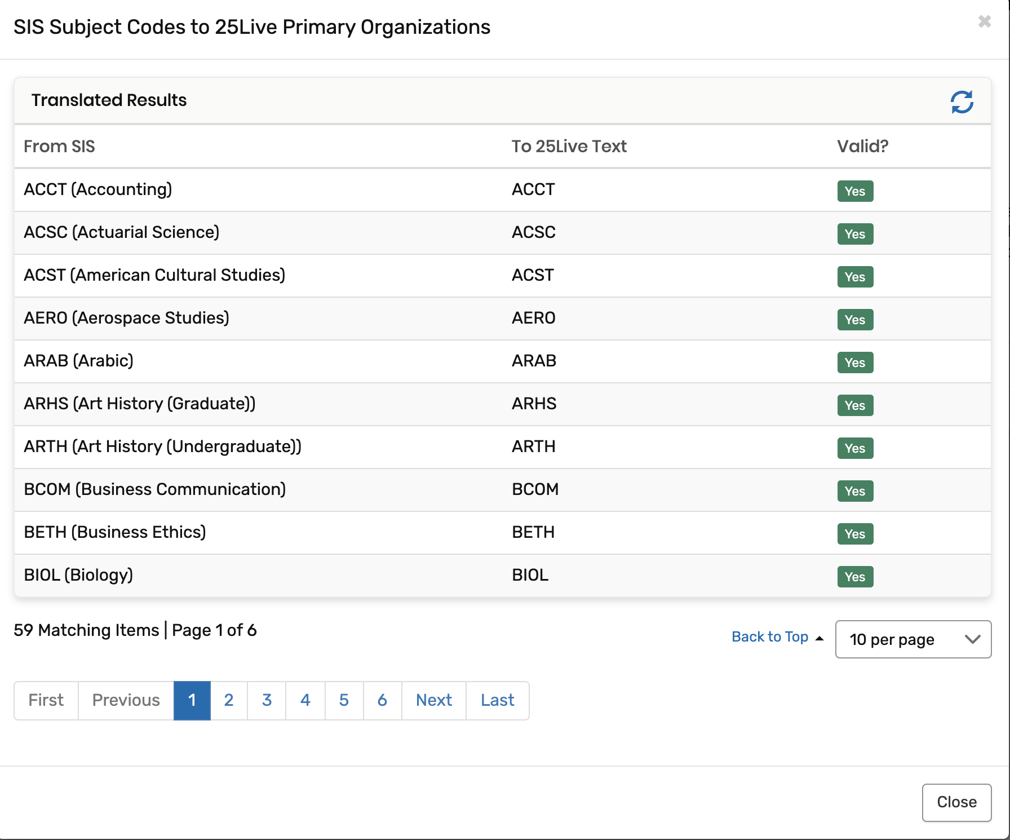Jump to page 4 of results
Viewport: 1010px width, 840px height.
click(x=305, y=700)
